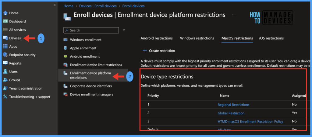This screenshot has height=137, width=312.
Task: Click the Endpoint security shield icon
Action: pyautogui.click(x=5, y=55)
